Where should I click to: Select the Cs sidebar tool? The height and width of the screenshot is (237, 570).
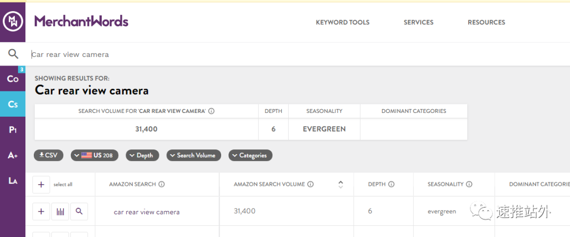click(13, 104)
